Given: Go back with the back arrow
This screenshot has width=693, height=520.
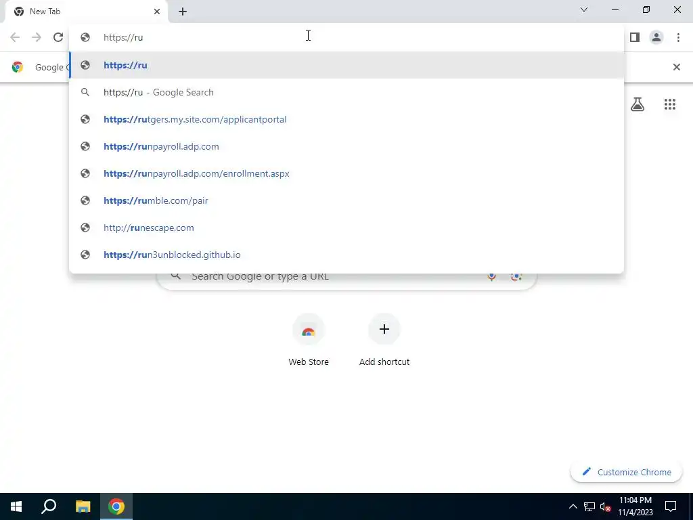Looking at the screenshot, I should point(15,37).
